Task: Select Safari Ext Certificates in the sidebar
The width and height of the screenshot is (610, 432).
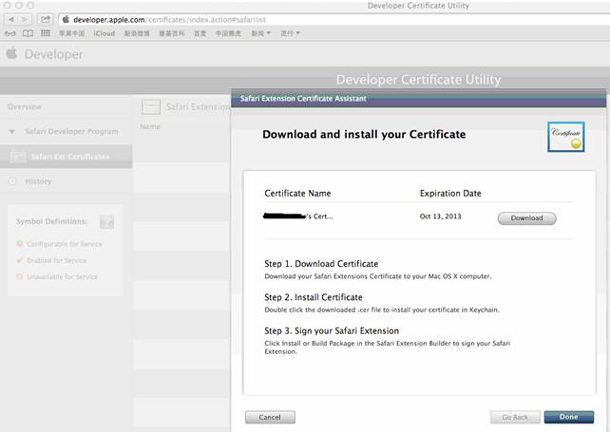Action: [x=67, y=157]
